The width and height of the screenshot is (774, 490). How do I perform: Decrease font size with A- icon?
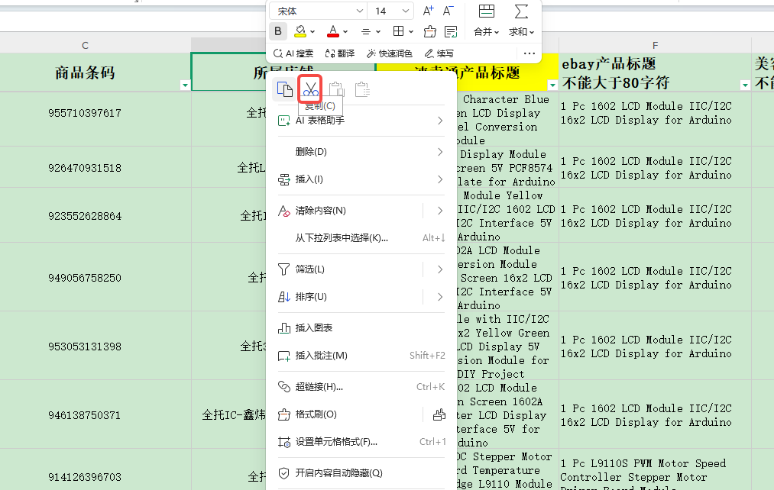coord(448,11)
